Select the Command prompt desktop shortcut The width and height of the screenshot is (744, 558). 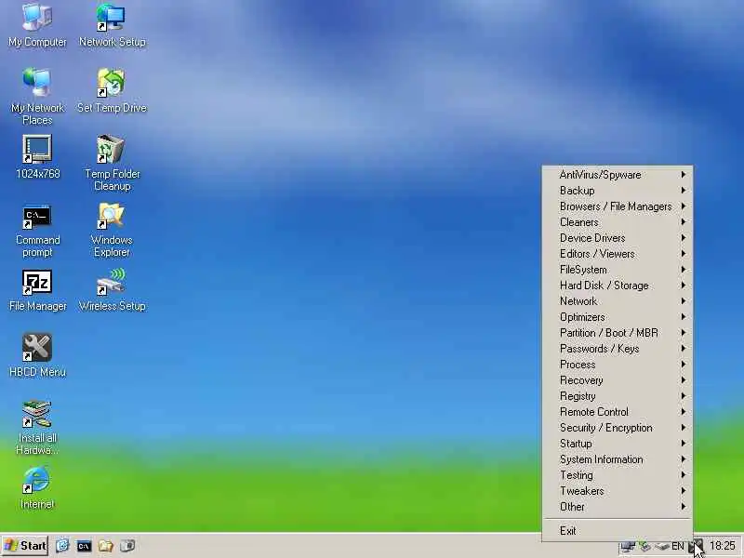(x=37, y=231)
